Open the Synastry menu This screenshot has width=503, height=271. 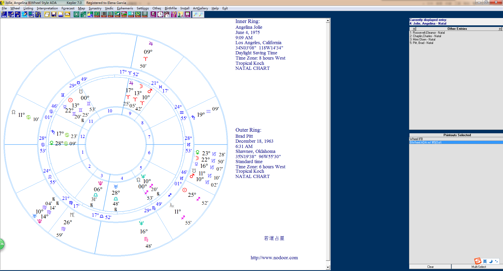click(x=95, y=8)
